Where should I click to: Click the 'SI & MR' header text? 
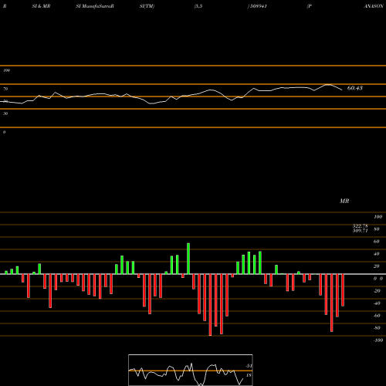pos(41,6)
